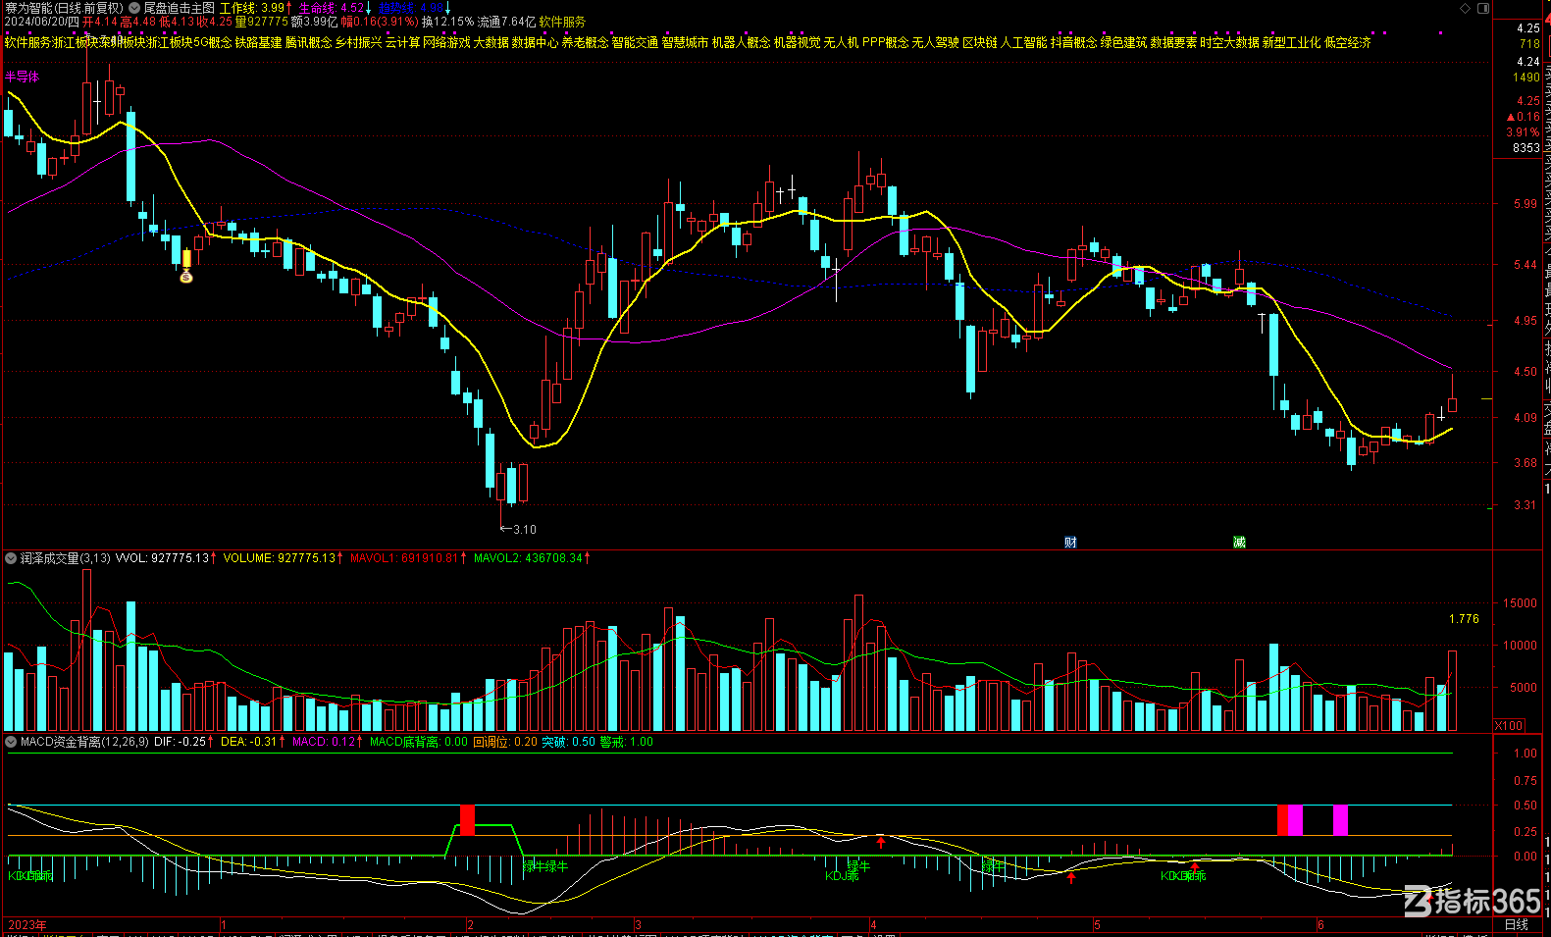Click the 半导体 label on the chart
Image resolution: width=1551 pixels, height=937 pixels.
point(22,77)
